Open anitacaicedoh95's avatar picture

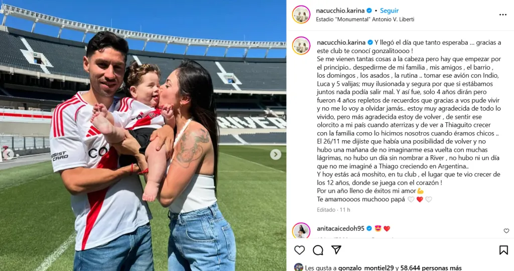pos(301,230)
